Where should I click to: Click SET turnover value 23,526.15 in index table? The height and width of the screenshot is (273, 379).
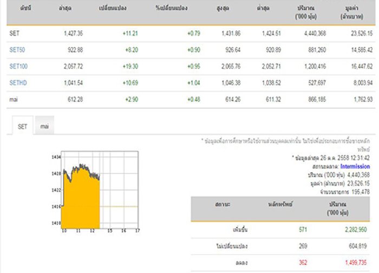[x=362, y=34]
